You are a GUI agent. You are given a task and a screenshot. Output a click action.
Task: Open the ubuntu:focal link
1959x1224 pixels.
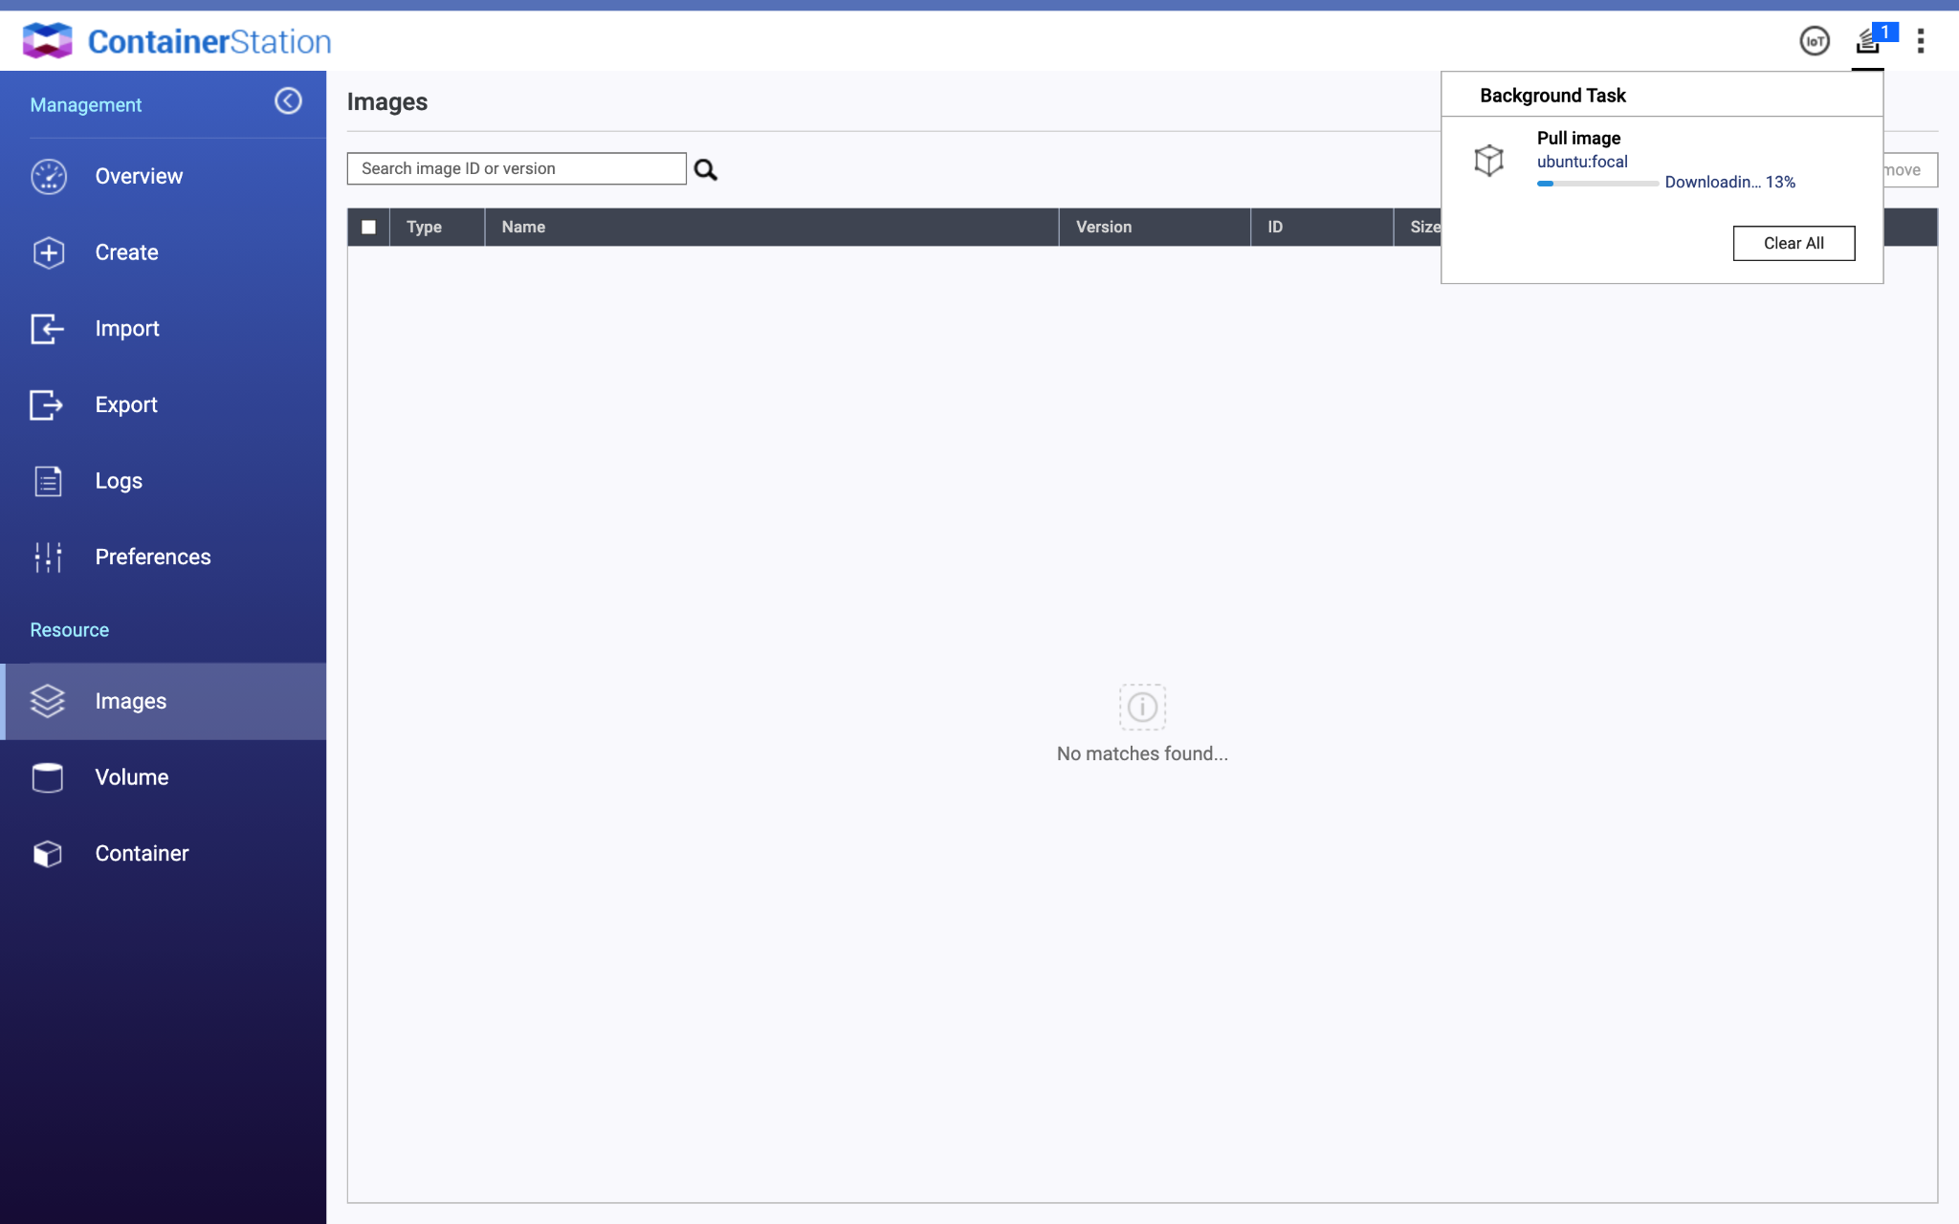[x=1581, y=163]
